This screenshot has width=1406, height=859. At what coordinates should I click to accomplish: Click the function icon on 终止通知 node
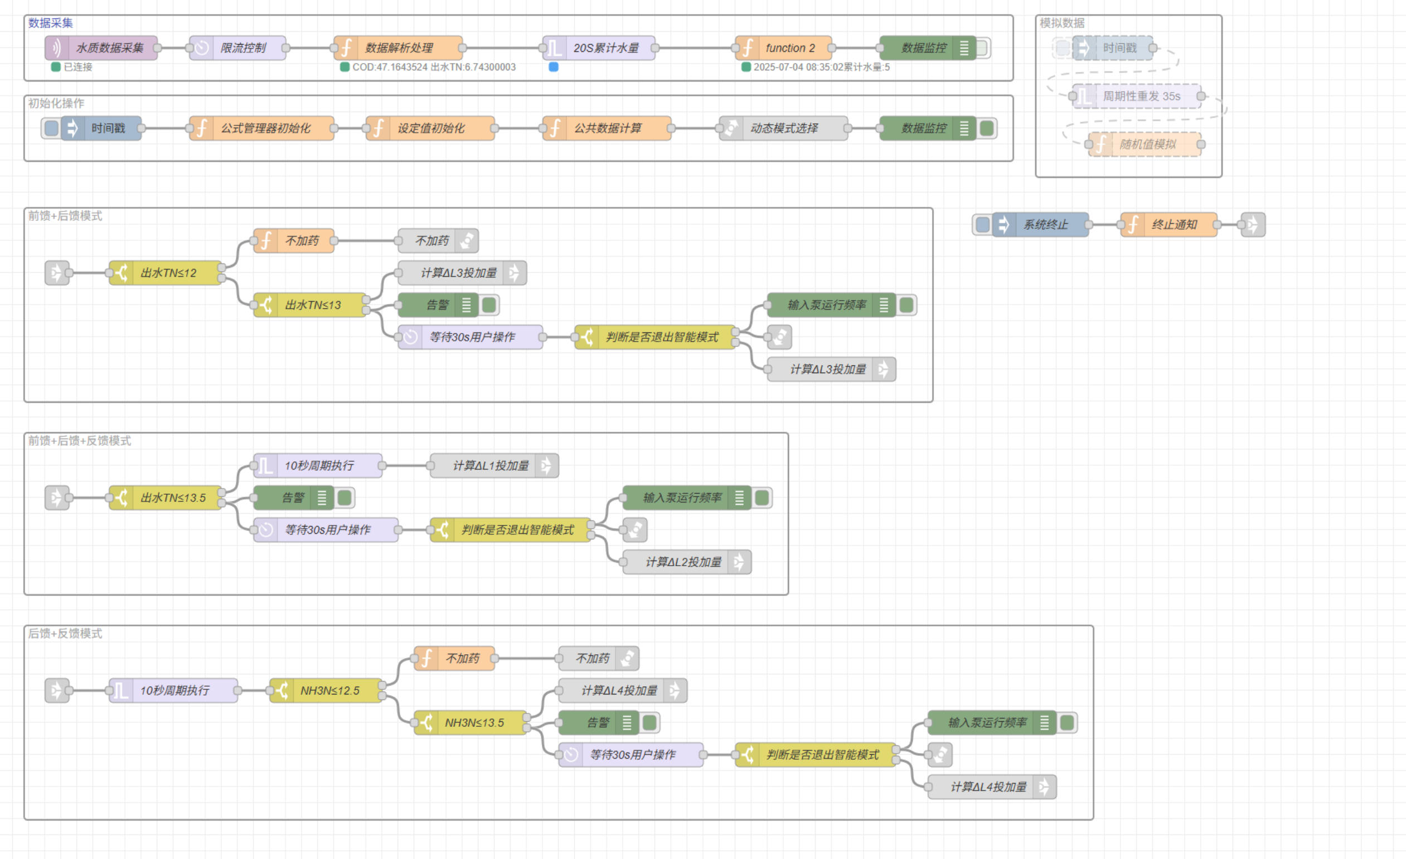[x=1133, y=225]
